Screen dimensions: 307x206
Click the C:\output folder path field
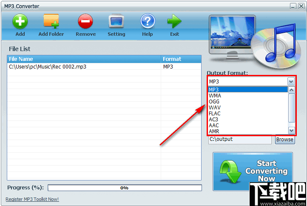click(x=240, y=139)
